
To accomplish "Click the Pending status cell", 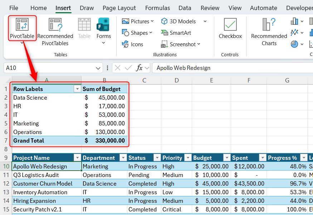I will [144, 175].
